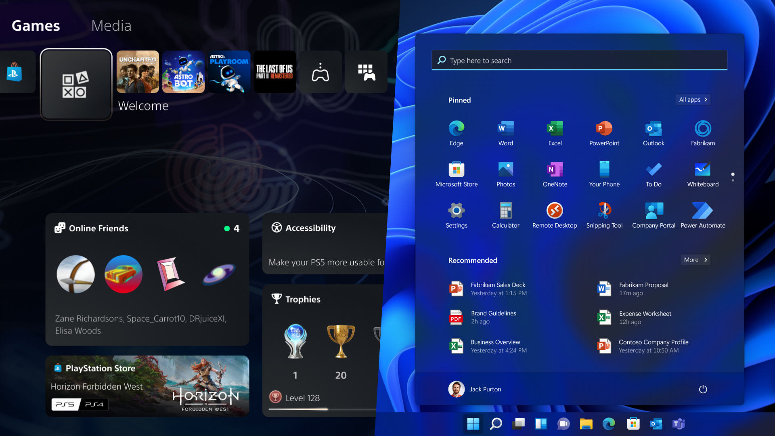Open Business Overview spreadsheet

[488, 346]
